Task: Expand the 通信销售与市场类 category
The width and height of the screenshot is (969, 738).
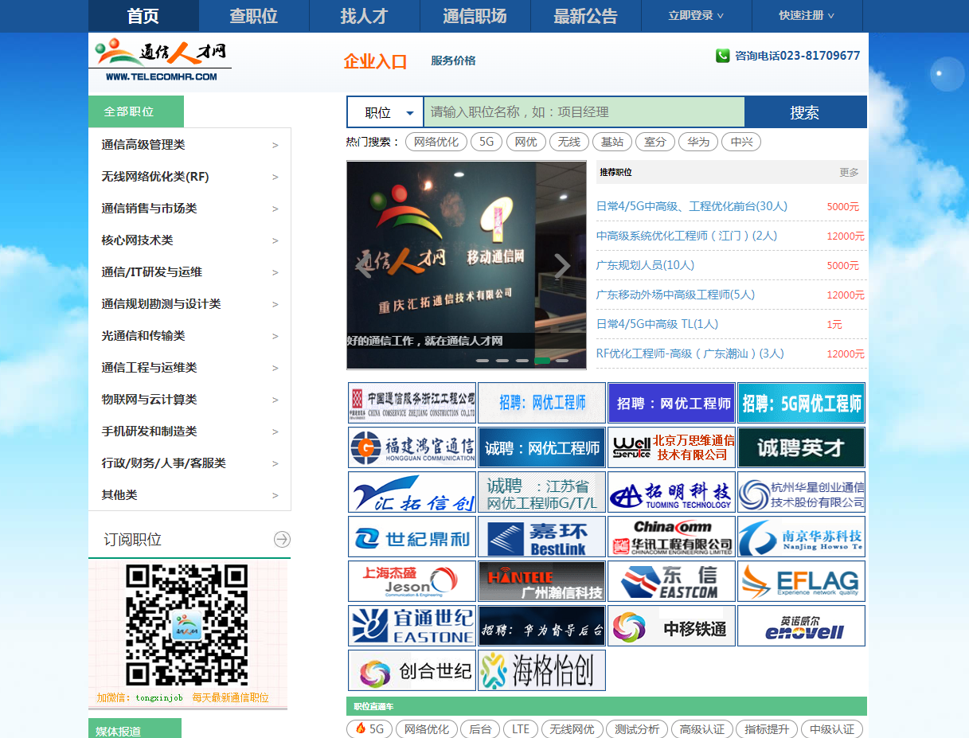Action: 190,208
